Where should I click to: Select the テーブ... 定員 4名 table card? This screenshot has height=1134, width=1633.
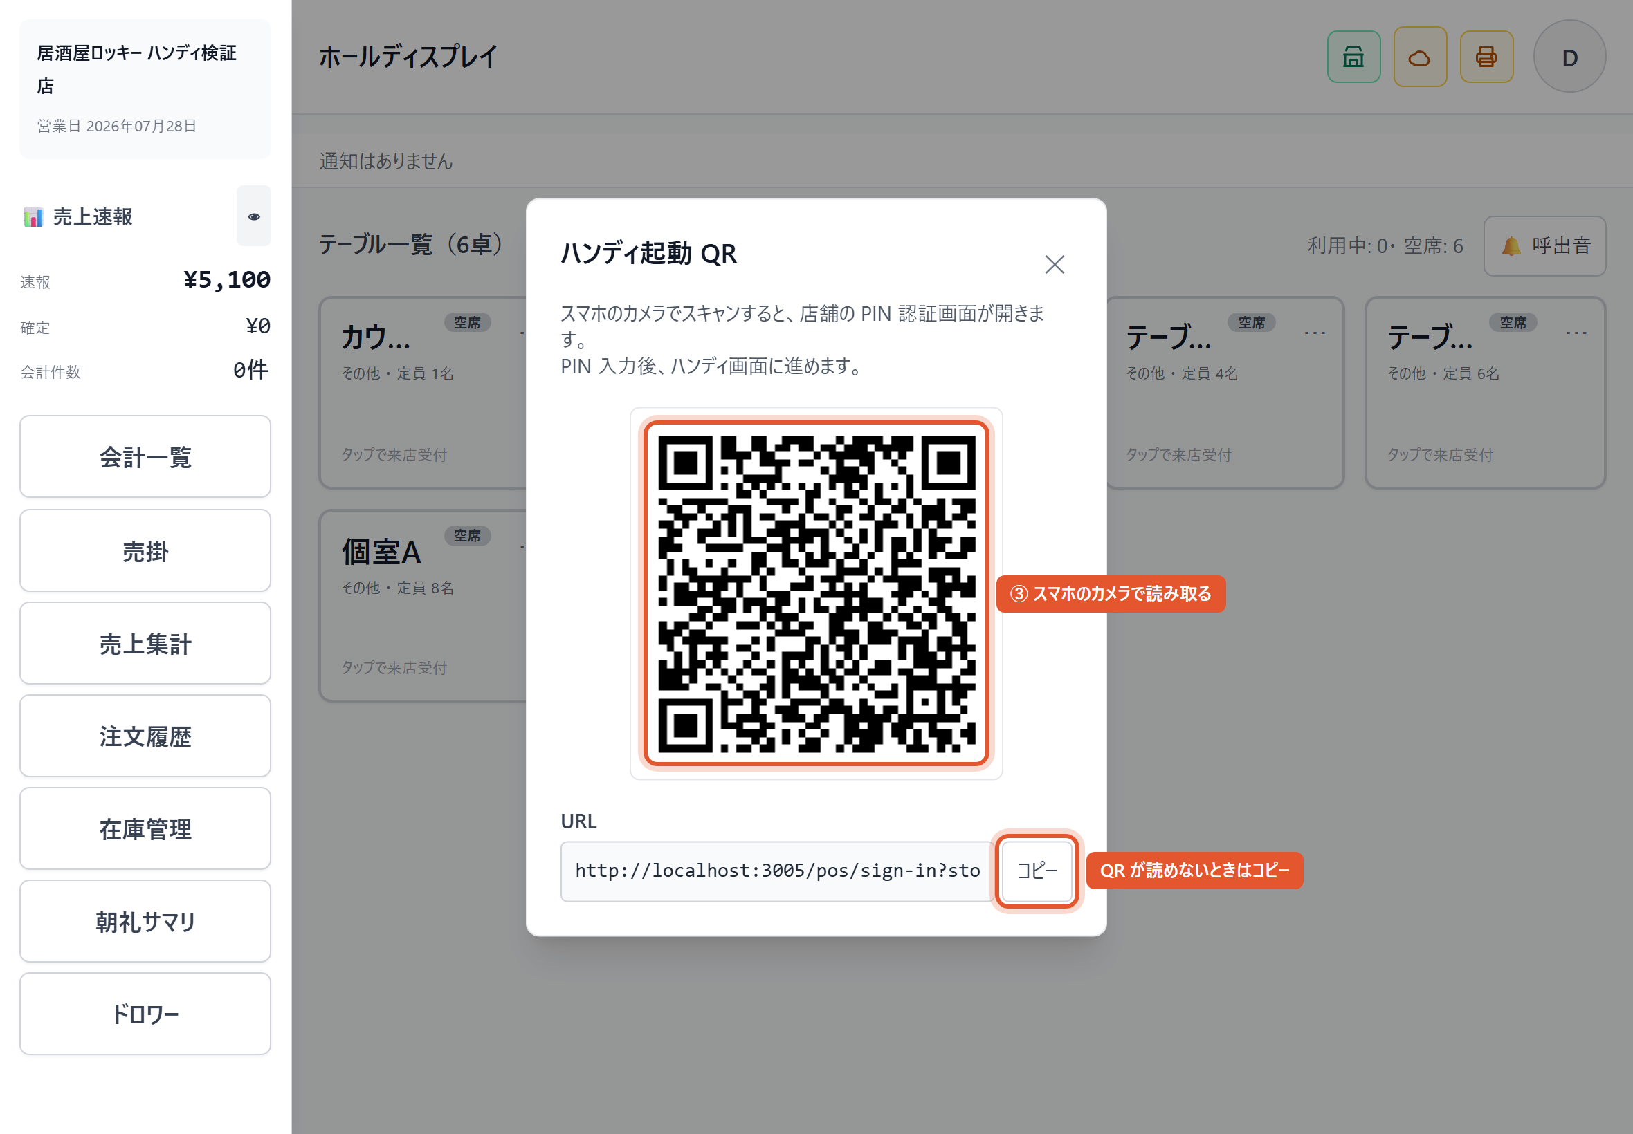(1224, 392)
